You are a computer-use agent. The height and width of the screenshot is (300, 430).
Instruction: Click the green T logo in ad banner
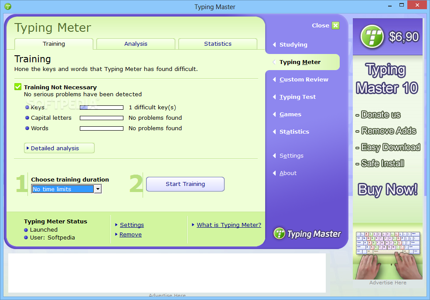(x=372, y=36)
